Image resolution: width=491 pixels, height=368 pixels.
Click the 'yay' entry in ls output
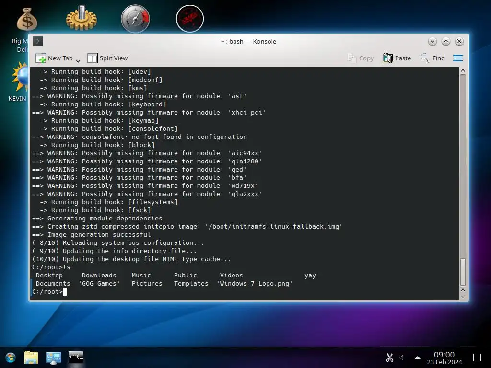[310, 276]
